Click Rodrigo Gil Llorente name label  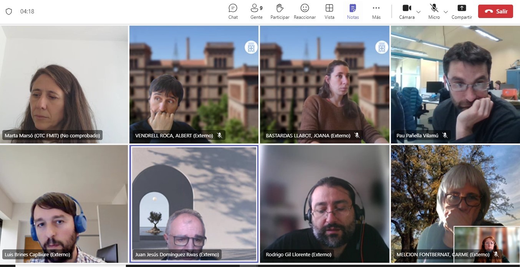[298, 254]
